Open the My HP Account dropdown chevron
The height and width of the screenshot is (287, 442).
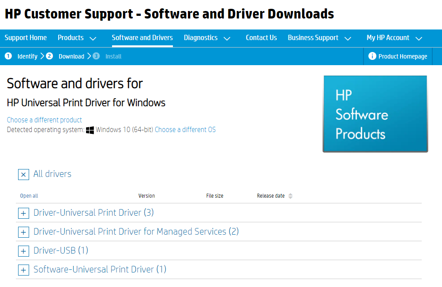click(419, 39)
